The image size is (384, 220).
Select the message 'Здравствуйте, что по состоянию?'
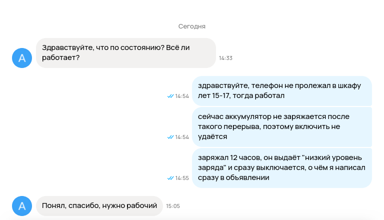[126, 53]
